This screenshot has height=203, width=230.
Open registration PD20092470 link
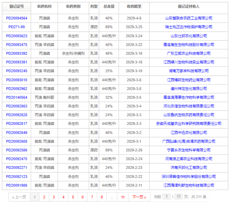tap(17, 159)
